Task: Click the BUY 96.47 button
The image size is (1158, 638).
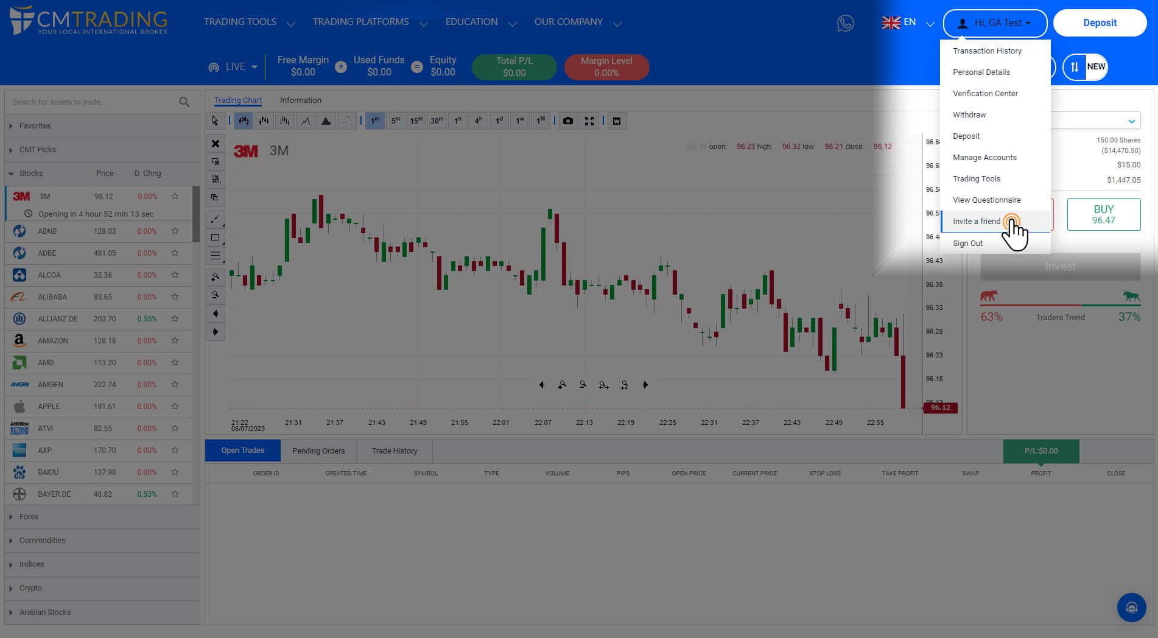Action: 1103,214
